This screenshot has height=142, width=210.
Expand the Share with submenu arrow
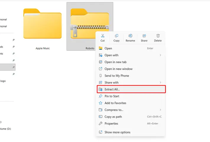[160, 83]
